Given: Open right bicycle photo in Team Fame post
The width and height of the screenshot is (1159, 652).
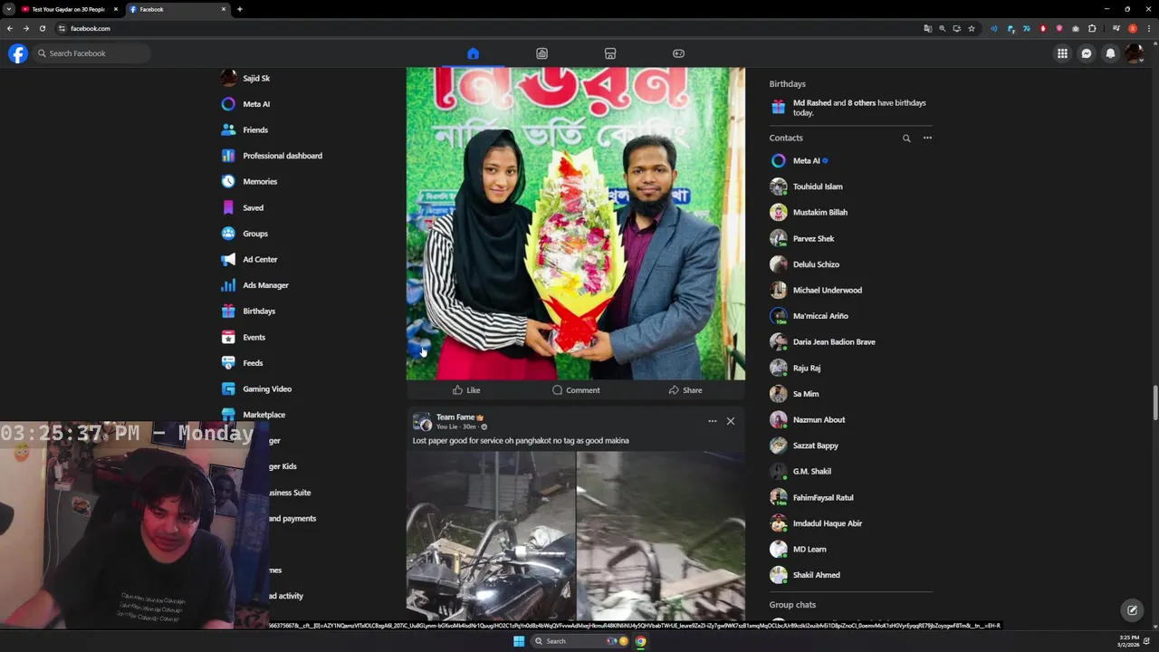Looking at the screenshot, I should 661,536.
